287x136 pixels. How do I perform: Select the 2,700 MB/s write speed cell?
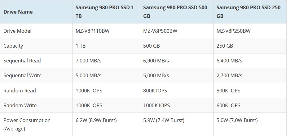coord(229,75)
